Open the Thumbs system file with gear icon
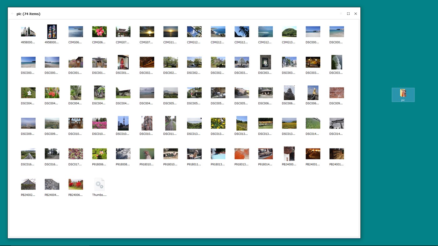Image resolution: width=438 pixels, height=246 pixels. [x=99, y=184]
